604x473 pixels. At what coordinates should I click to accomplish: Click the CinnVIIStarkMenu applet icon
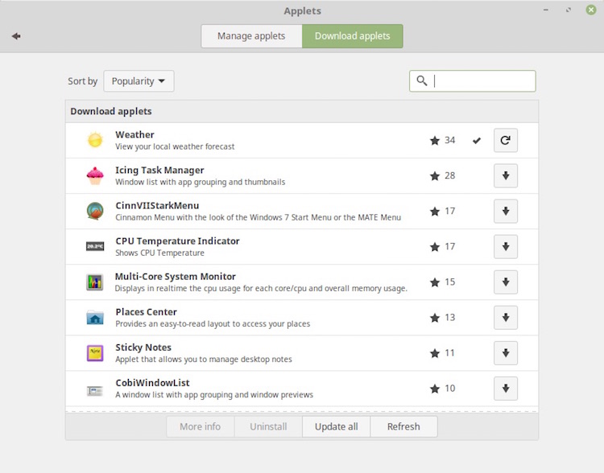click(x=95, y=211)
